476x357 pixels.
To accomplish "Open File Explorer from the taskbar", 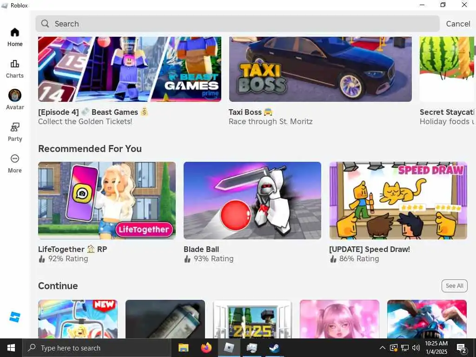I will [183, 348].
